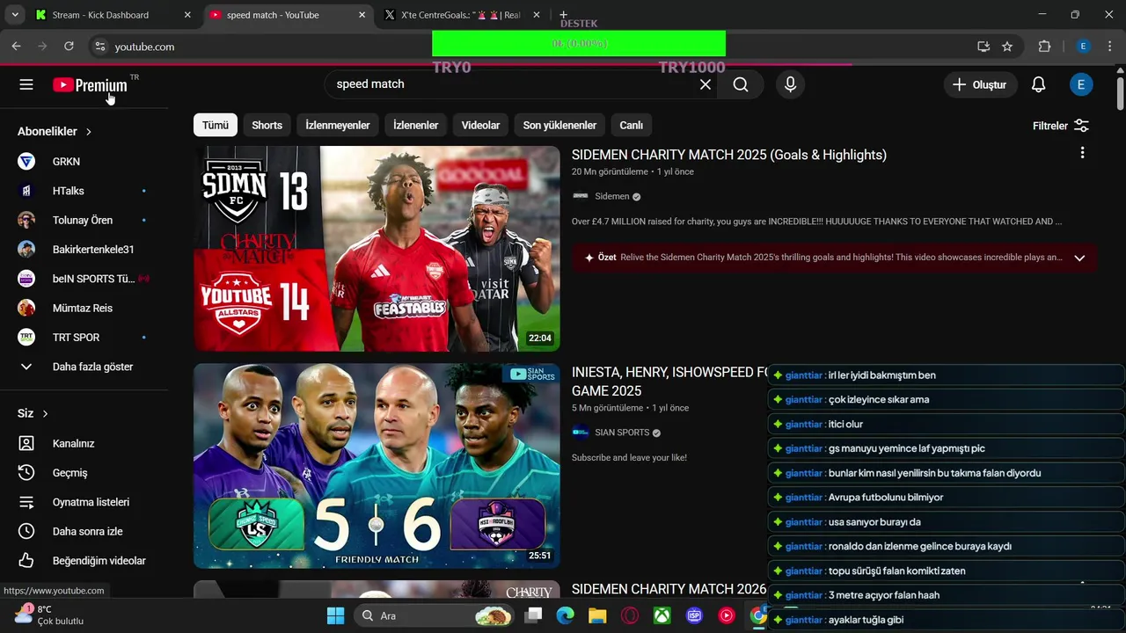Open the account avatar menu E
Screen dimensions: 1126x633
(x=1081, y=84)
